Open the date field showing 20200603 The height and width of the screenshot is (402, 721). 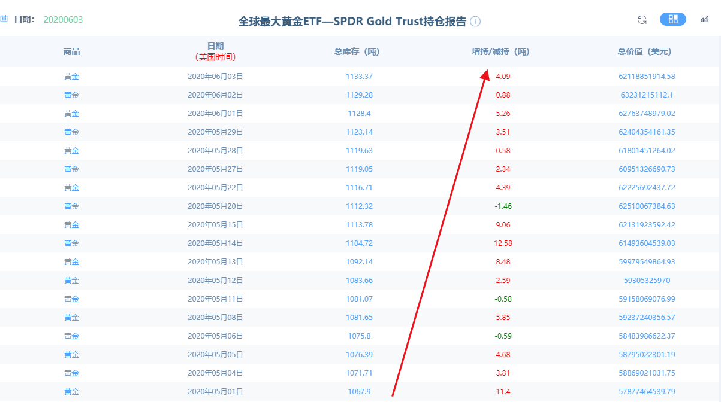[63, 20]
